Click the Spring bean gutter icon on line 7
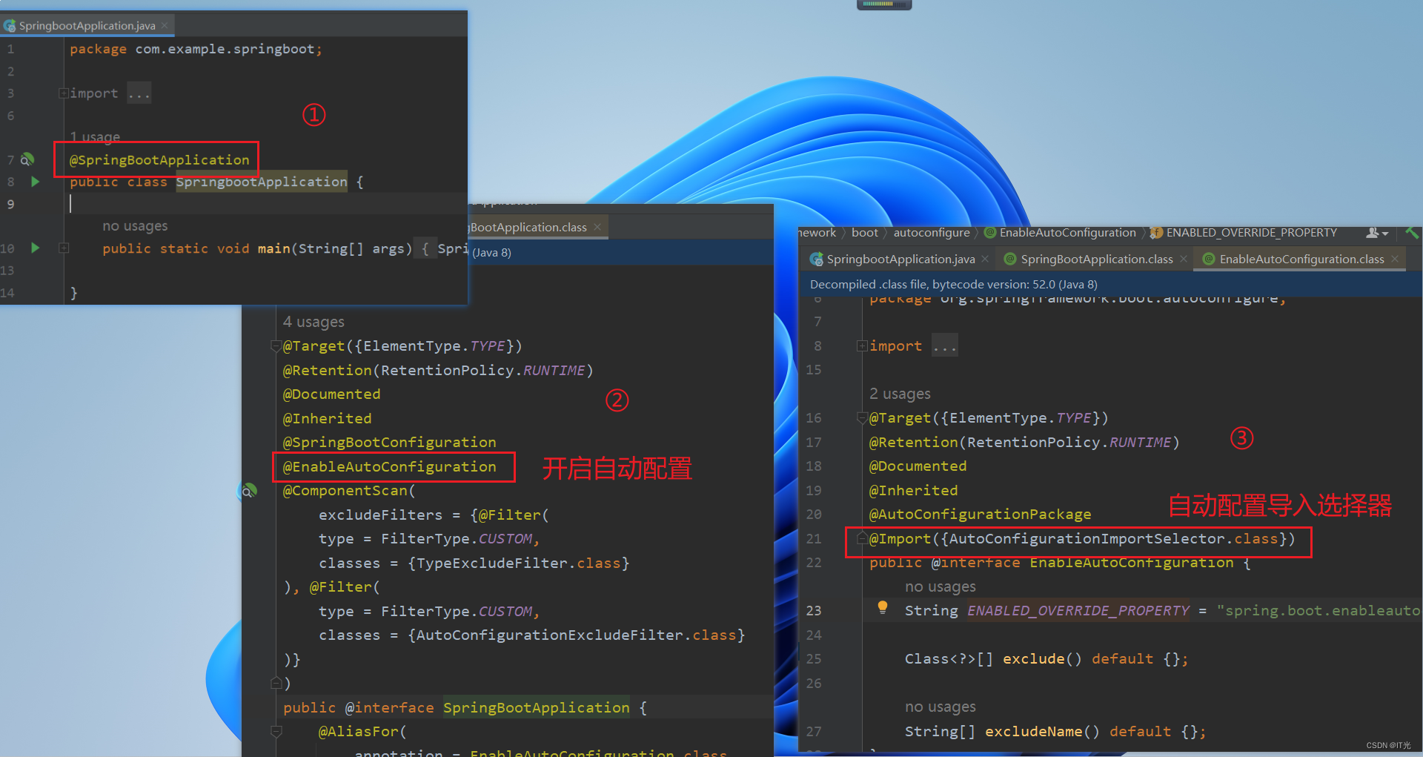The width and height of the screenshot is (1423, 757). [x=27, y=159]
